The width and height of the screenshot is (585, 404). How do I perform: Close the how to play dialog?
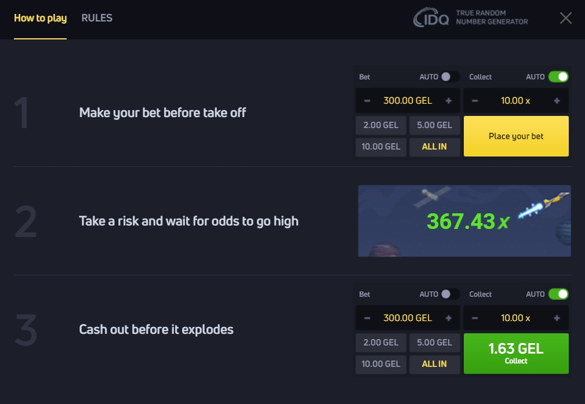coord(566,18)
